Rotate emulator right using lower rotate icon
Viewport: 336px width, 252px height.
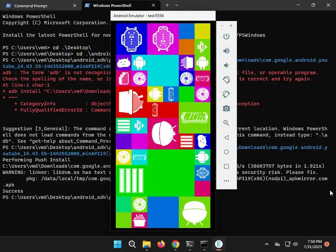[226, 94]
